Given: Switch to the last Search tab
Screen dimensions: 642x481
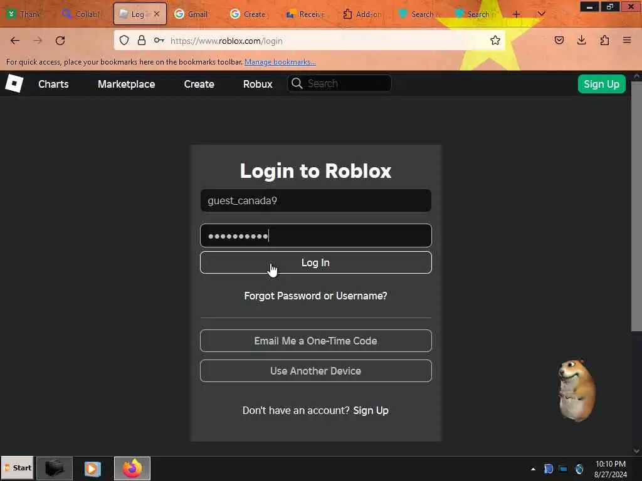Looking at the screenshot, I should point(475,14).
